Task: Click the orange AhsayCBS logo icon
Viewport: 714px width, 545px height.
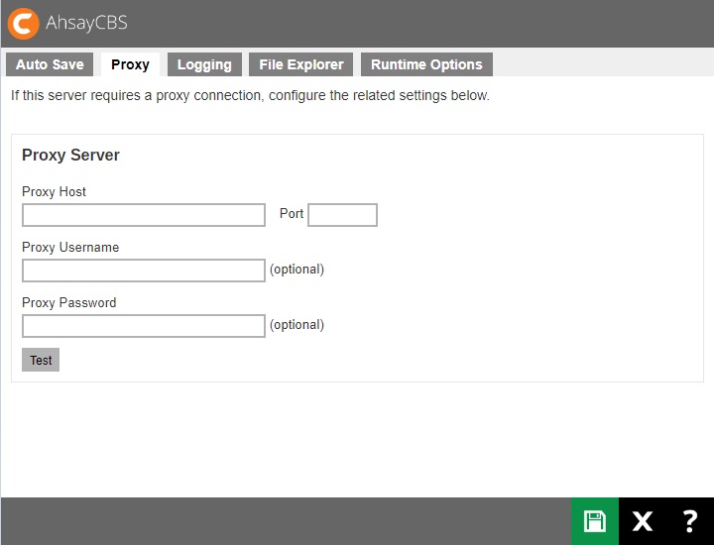Action: [23, 23]
